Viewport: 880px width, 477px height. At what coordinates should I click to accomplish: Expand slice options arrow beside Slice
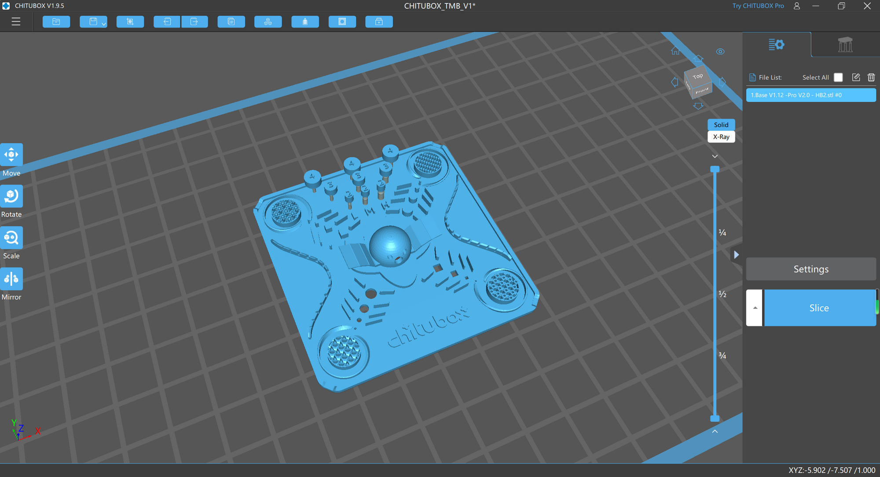point(755,308)
